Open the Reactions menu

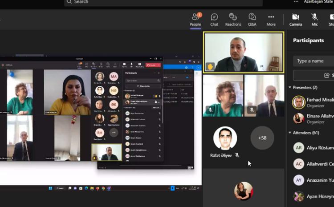click(x=233, y=19)
